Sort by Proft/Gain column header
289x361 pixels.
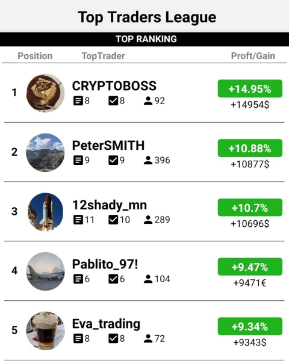tap(253, 56)
